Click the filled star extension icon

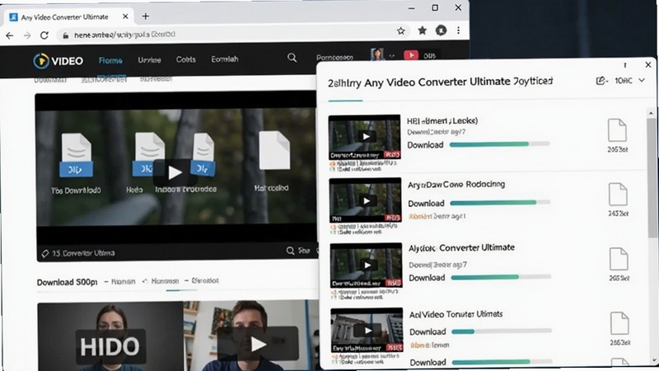(423, 31)
